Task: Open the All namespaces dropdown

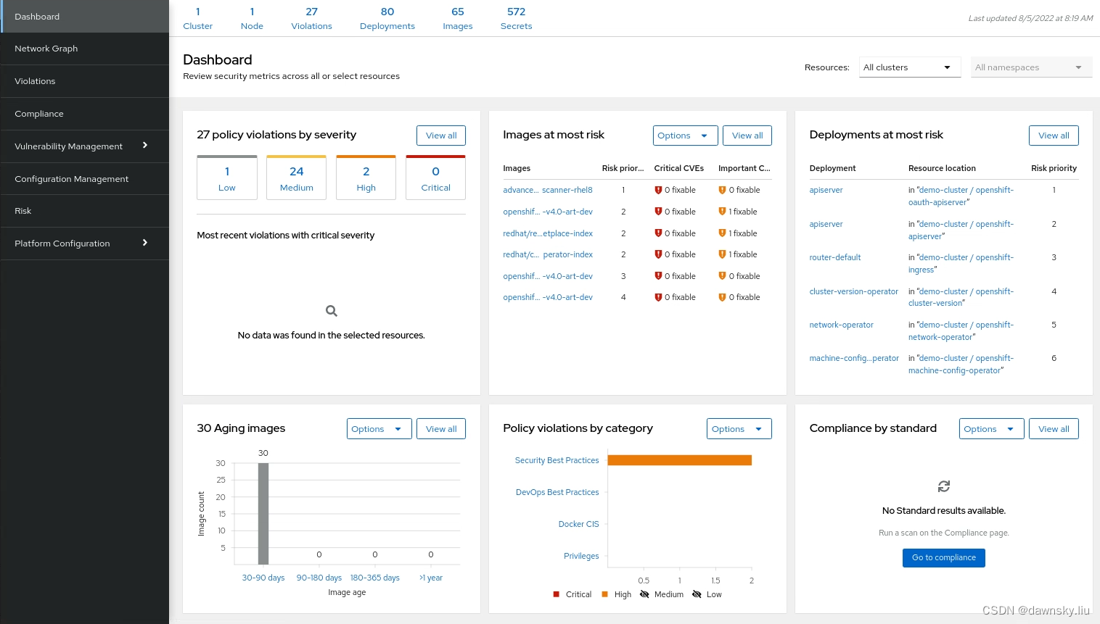Action: pyautogui.click(x=1031, y=67)
